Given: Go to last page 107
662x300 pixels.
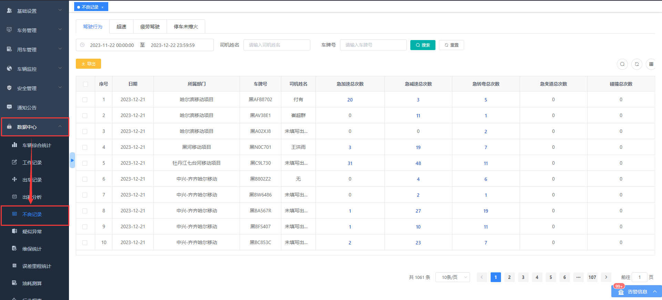Looking at the screenshot, I should coord(592,277).
